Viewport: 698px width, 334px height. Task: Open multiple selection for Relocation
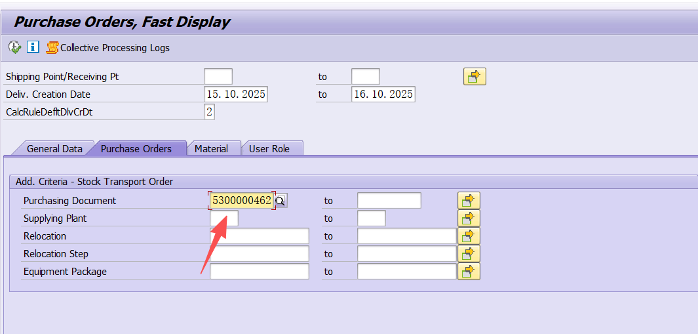coord(469,236)
